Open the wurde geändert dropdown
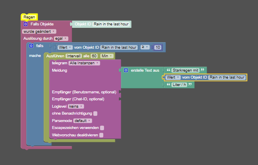Image resolution: width=258 pixels, height=165 pixels. pyautogui.click(x=39, y=32)
